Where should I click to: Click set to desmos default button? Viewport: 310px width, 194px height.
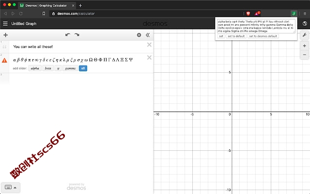pyautogui.click(x=263, y=36)
